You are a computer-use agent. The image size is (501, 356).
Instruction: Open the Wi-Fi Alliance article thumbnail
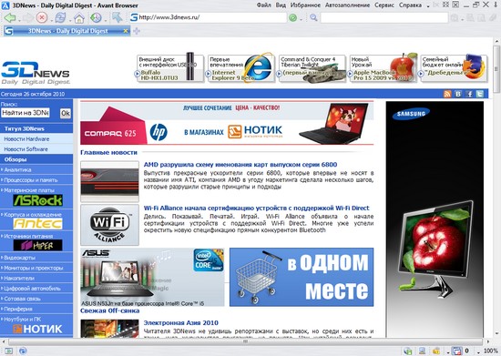coord(109,225)
